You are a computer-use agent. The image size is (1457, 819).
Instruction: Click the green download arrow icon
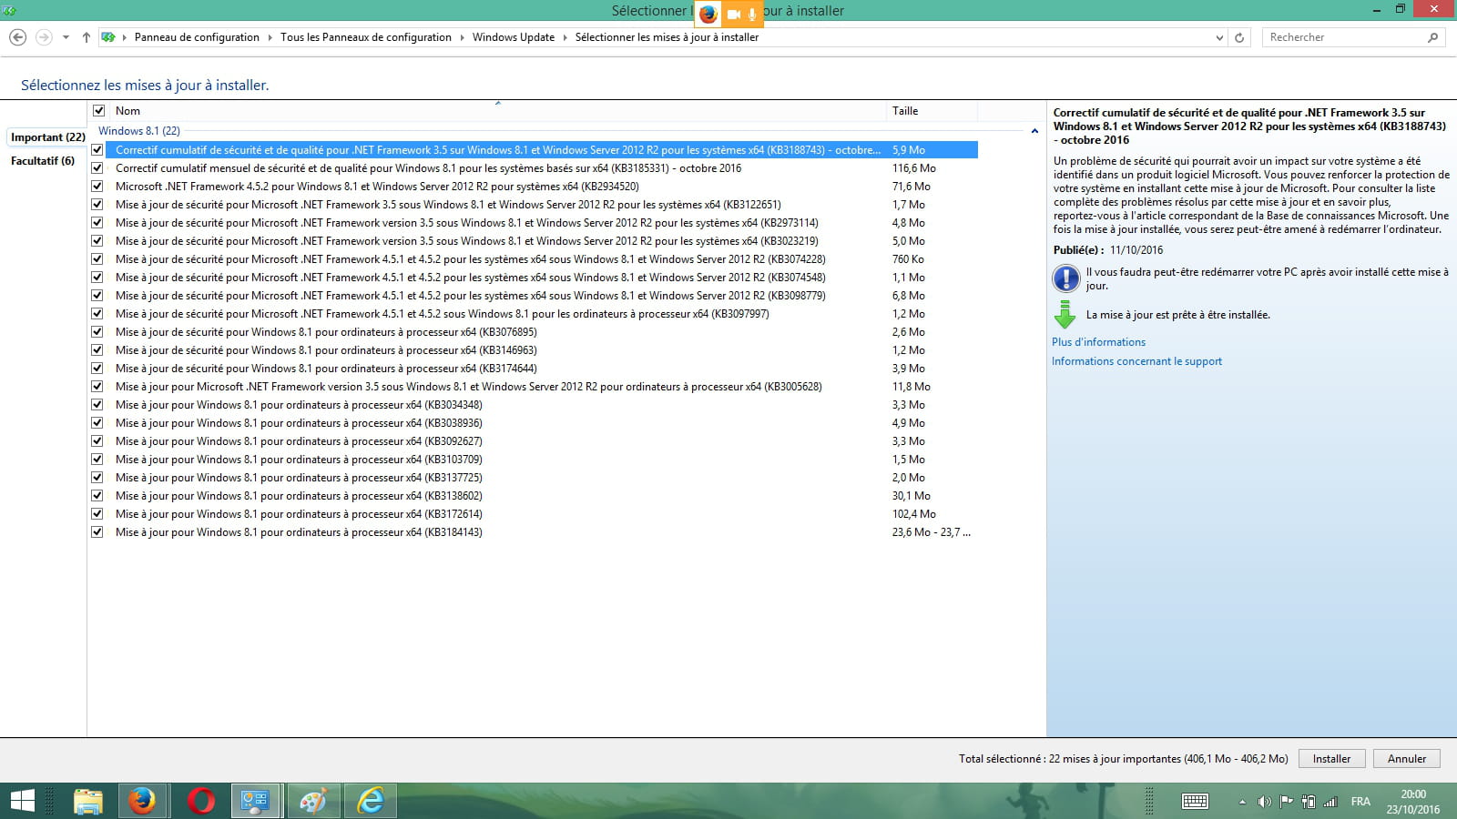(x=1065, y=315)
